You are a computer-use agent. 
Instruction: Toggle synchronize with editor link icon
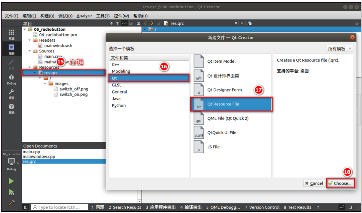124,23
